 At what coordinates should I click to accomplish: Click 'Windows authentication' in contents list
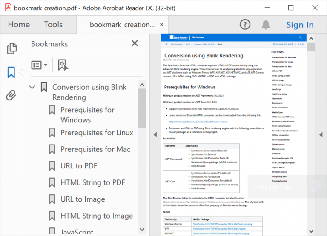click(x=283, y=122)
